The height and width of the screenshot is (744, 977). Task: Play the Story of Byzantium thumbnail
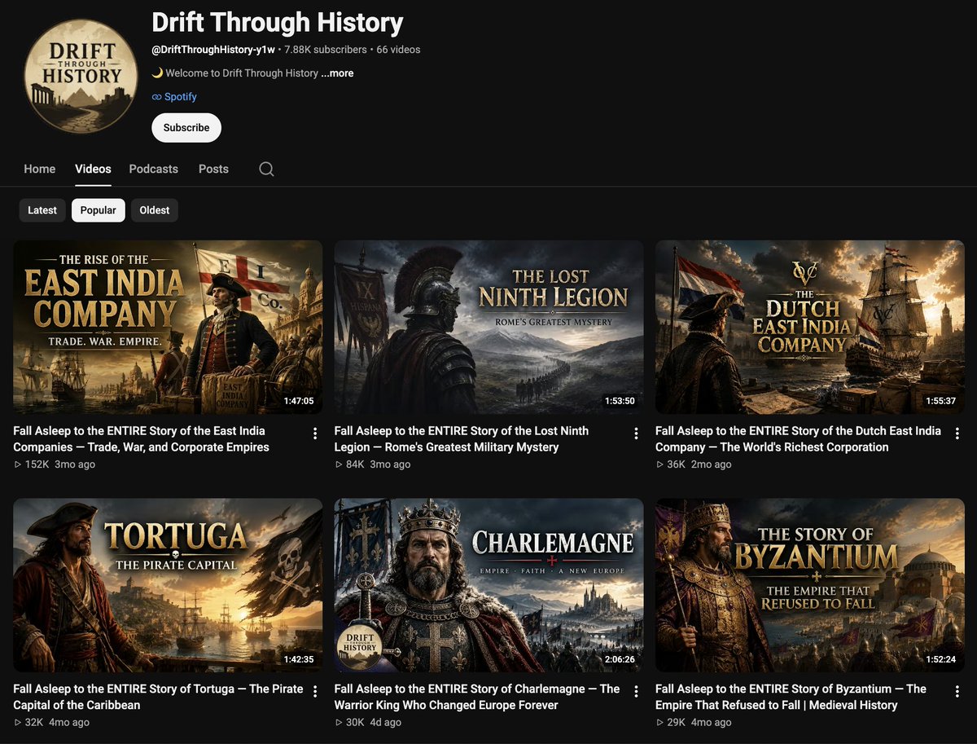coord(809,585)
